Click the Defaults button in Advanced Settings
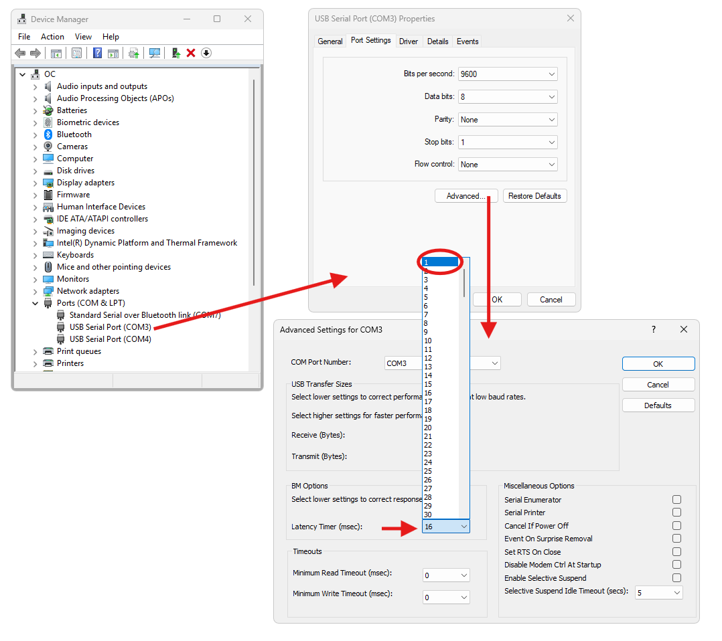Viewport: 722px width, 641px height. click(x=658, y=405)
